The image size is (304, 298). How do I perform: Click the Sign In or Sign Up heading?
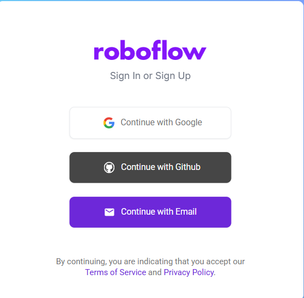[150, 76]
